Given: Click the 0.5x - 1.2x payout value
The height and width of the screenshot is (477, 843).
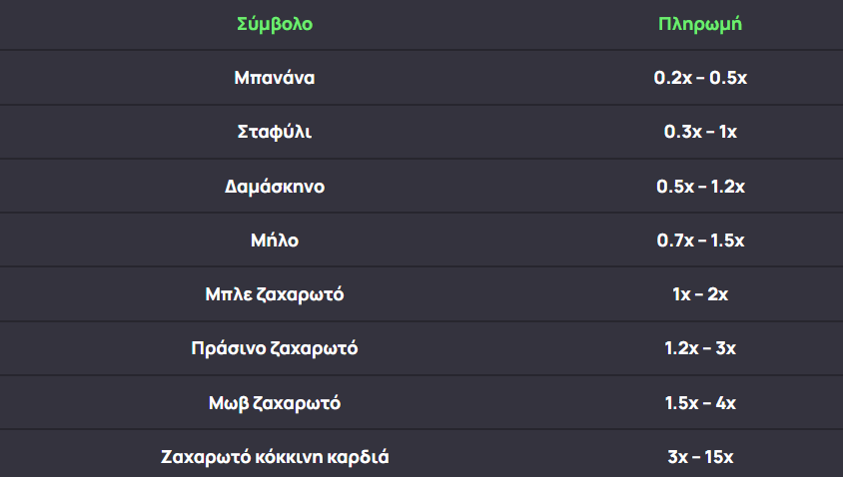Looking at the screenshot, I should click(700, 187).
